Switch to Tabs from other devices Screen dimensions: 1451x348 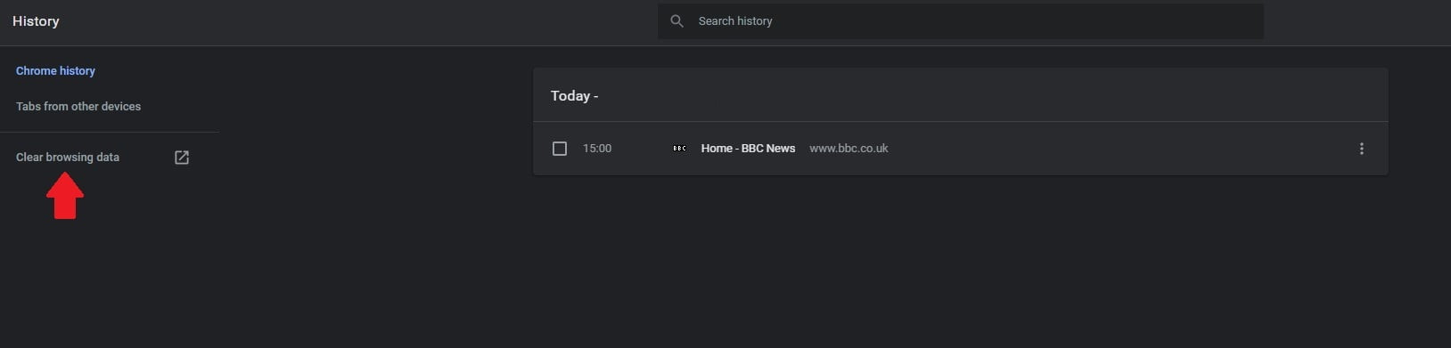point(78,106)
